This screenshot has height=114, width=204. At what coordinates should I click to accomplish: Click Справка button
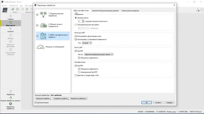click(169, 103)
